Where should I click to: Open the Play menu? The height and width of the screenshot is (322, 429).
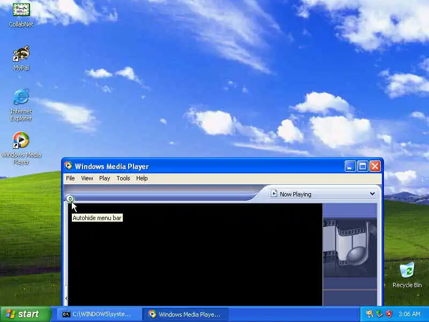pyautogui.click(x=105, y=178)
